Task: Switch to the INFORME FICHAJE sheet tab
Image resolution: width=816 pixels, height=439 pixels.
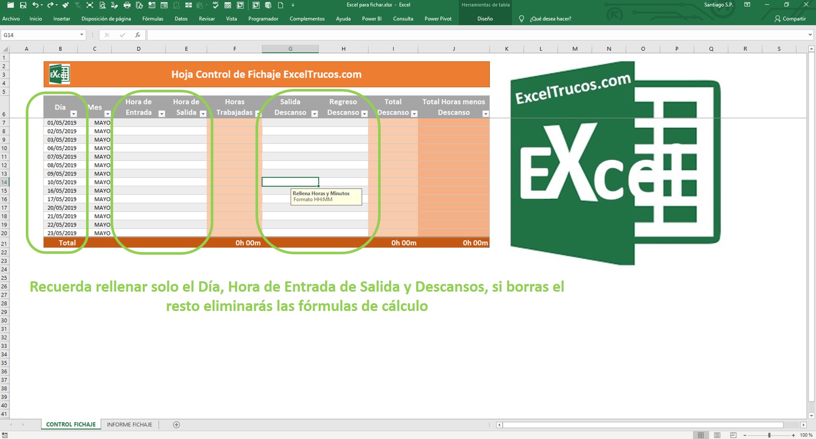Action: [129, 424]
